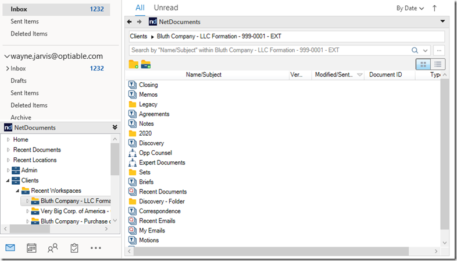The image size is (457, 261).
Task: Select Very Big Corp. of America workspace
Action: coord(75,211)
